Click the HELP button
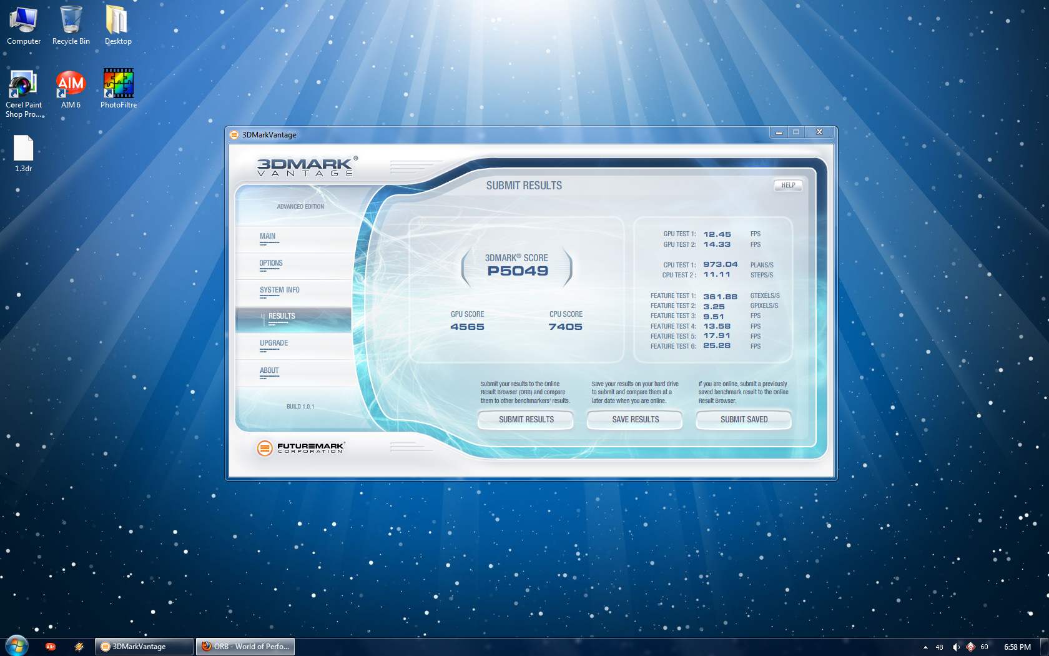Image resolution: width=1049 pixels, height=656 pixels. point(789,186)
